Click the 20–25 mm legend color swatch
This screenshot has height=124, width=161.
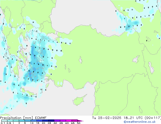[45, 121]
